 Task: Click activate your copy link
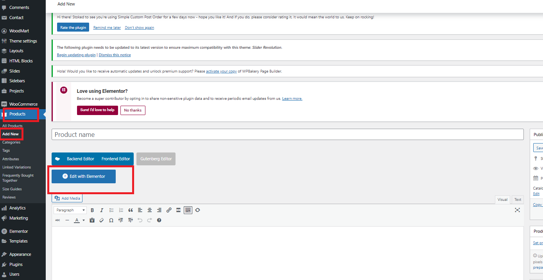click(221, 71)
